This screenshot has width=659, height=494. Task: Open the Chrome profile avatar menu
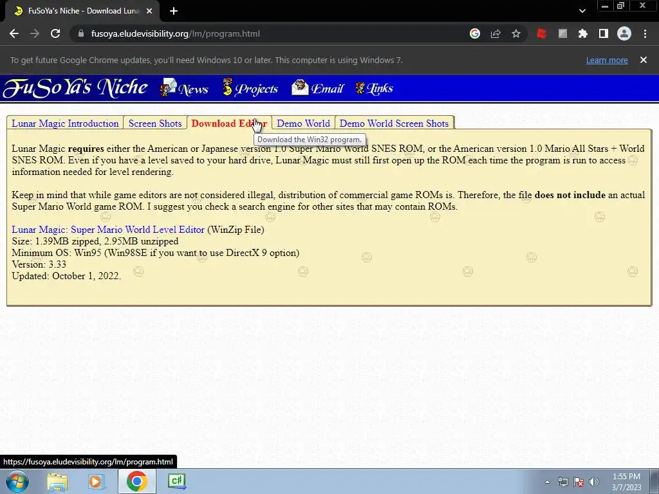624,33
